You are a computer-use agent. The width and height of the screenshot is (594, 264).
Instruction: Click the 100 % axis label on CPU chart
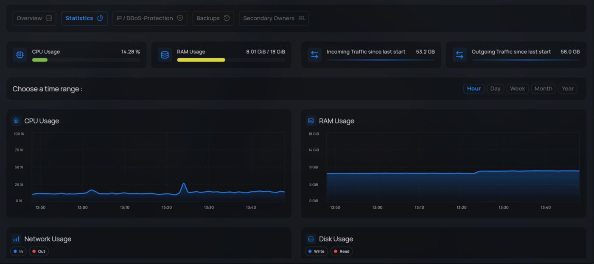[x=19, y=134]
